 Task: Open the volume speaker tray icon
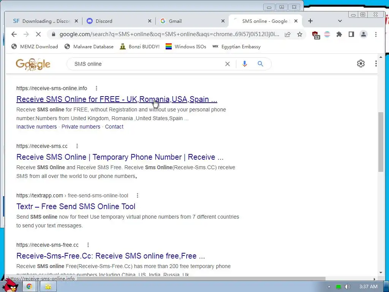coord(348,287)
